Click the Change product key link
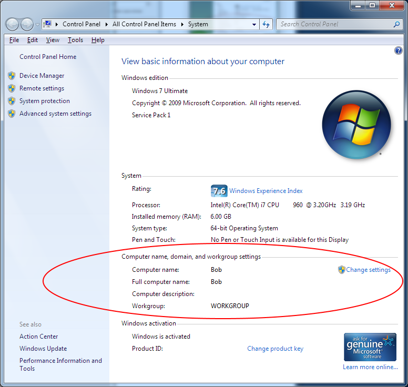408x387 pixels. coord(275,349)
